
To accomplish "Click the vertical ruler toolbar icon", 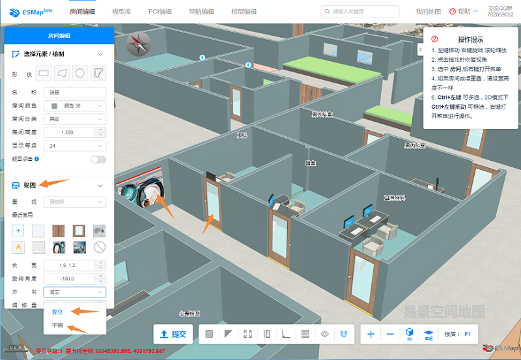I will (x=266, y=334).
